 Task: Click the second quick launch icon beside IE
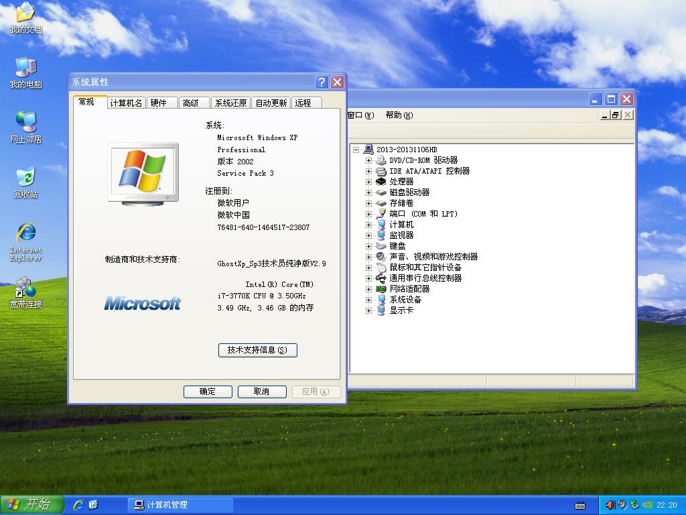coord(93,505)
